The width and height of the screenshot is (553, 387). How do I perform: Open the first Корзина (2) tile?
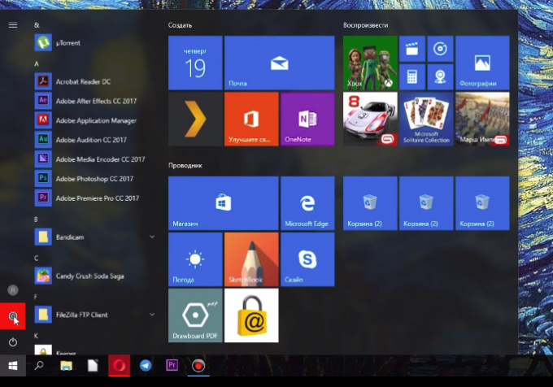pyautogui.click(x=370, y=203)
